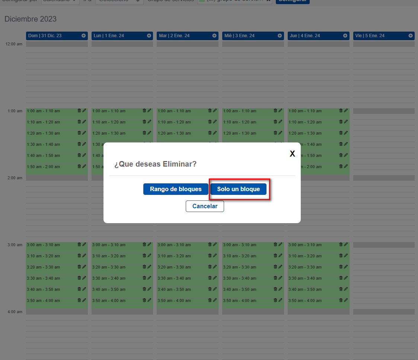Click the "Diciembre 2023" month heading

tap(31, 19)
